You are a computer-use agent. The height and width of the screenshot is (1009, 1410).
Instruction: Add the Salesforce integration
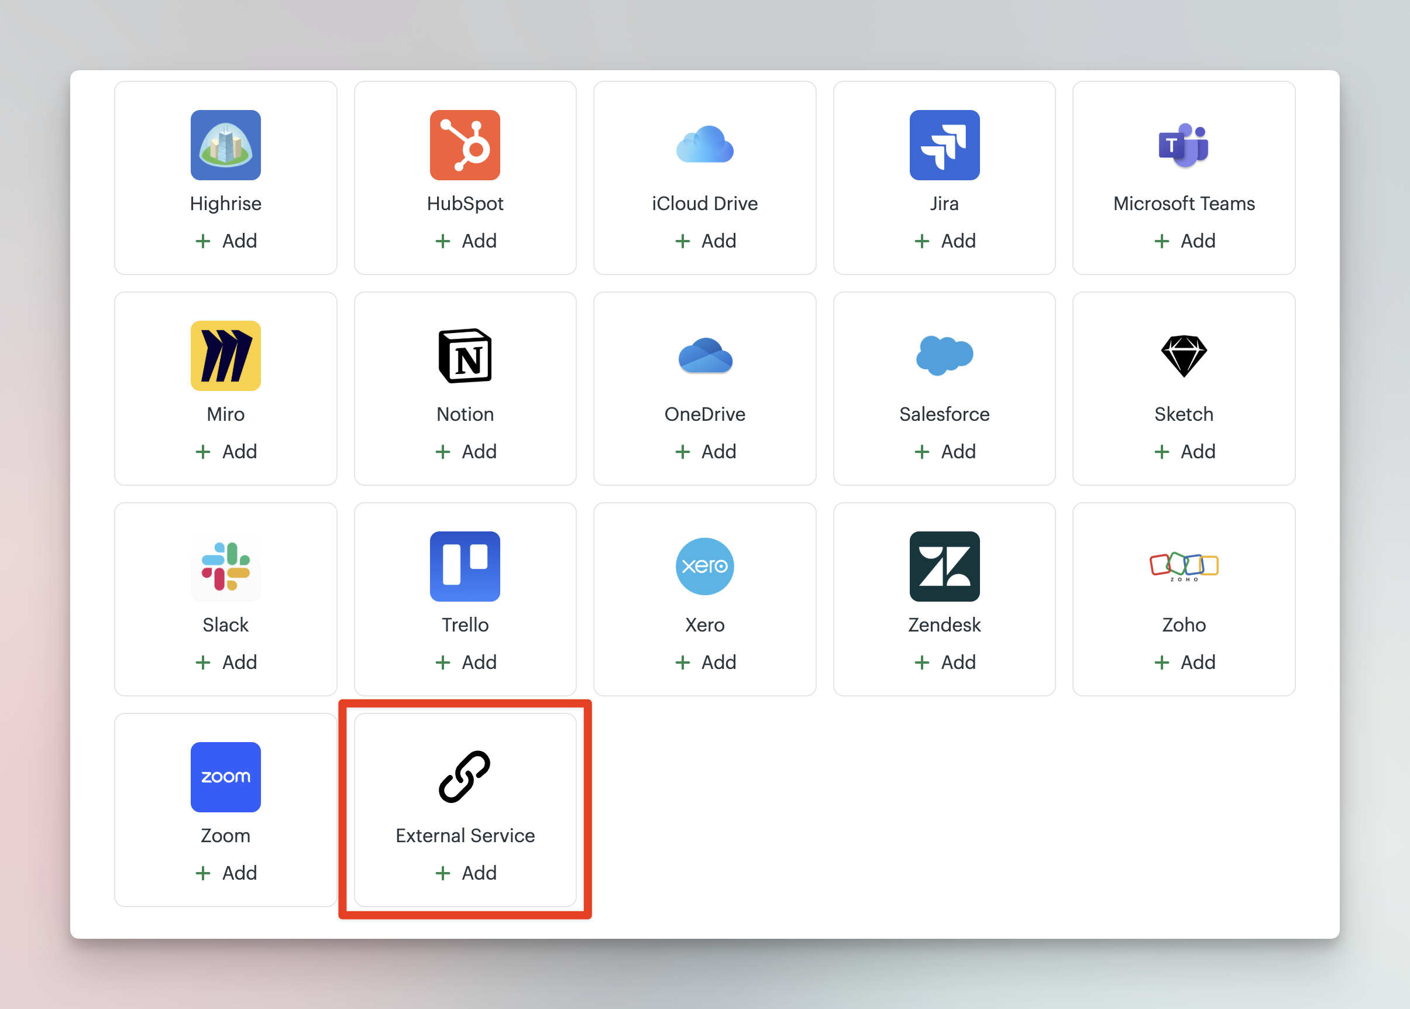point(944,451)
